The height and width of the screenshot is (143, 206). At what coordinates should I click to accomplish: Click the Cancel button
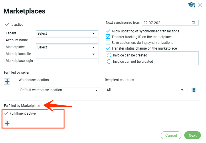pos(171,135)
